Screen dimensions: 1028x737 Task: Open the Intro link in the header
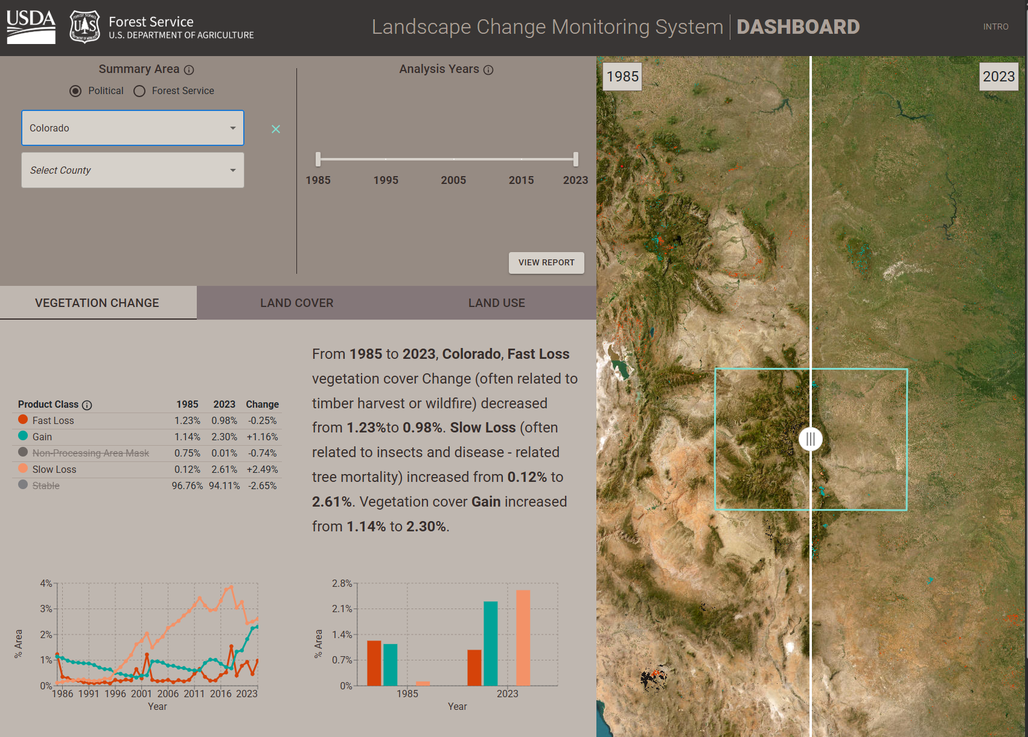click(995, 27)
